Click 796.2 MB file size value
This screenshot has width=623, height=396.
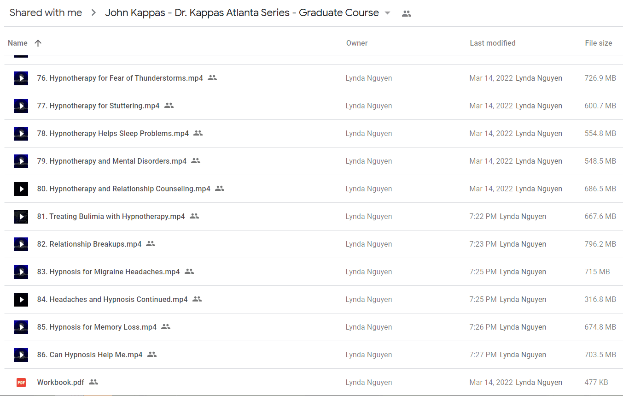pyautogui.click(x=600, y=244)
